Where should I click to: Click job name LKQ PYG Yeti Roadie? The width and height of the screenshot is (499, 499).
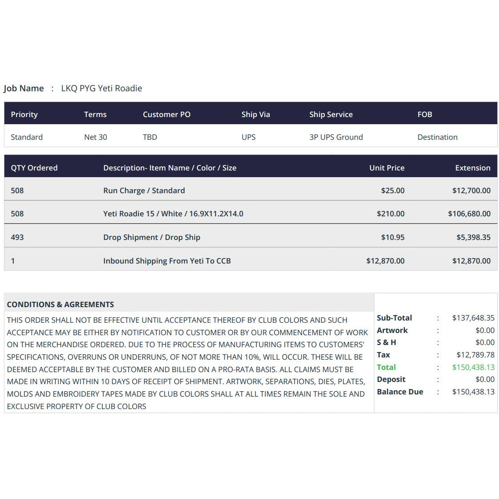[x=101, y=88]
